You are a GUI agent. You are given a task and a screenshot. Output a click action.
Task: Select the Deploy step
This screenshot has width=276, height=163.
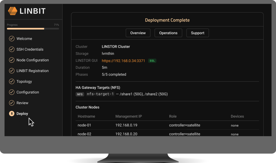[x=22, y=114]
